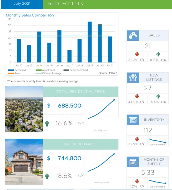Click the New Listings house icon

click(133, 78)
